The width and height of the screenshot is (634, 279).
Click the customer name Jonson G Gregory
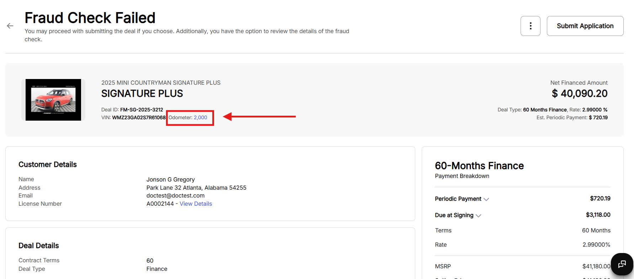170,179
